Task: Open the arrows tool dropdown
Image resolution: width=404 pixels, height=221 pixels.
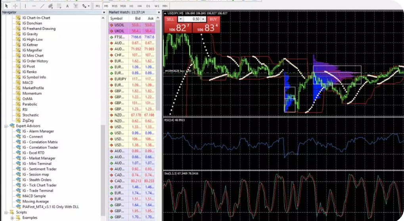Action: 88,6
